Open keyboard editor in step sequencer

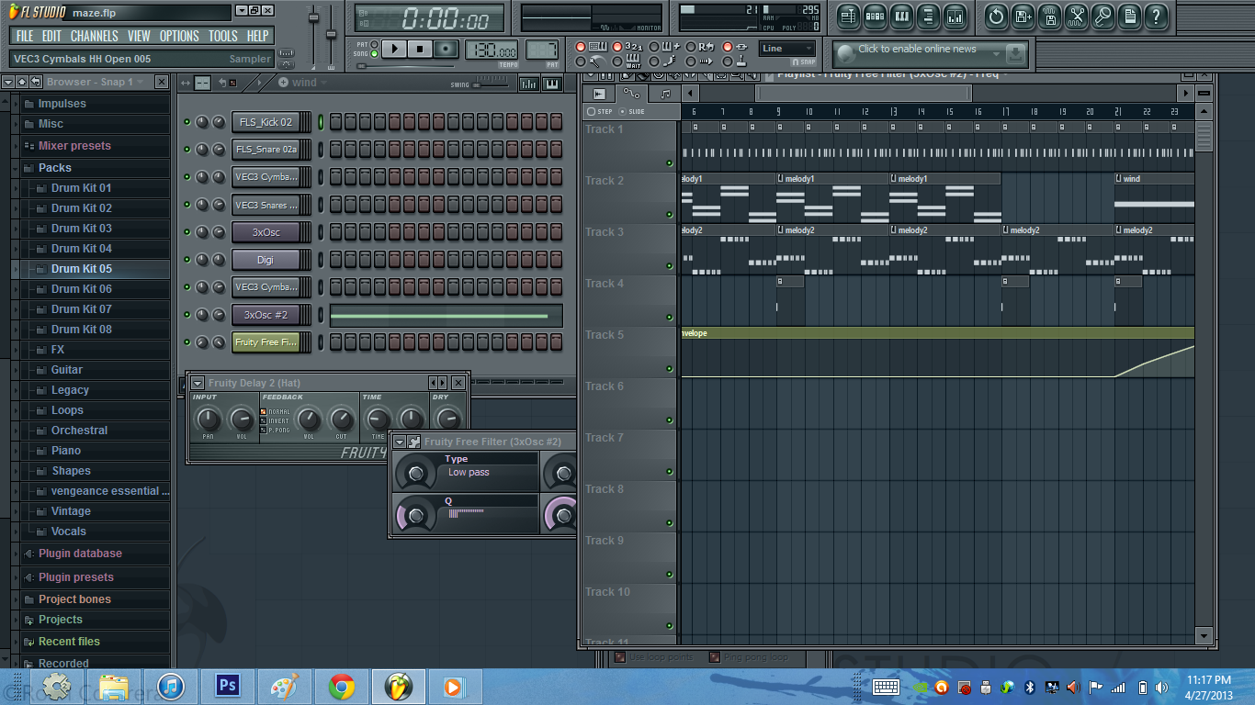[552, 84]
